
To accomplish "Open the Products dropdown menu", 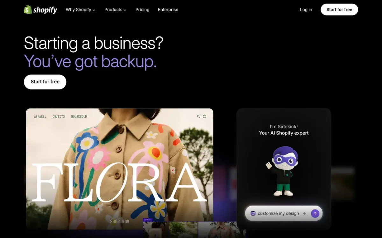I will tap(115, 10).
